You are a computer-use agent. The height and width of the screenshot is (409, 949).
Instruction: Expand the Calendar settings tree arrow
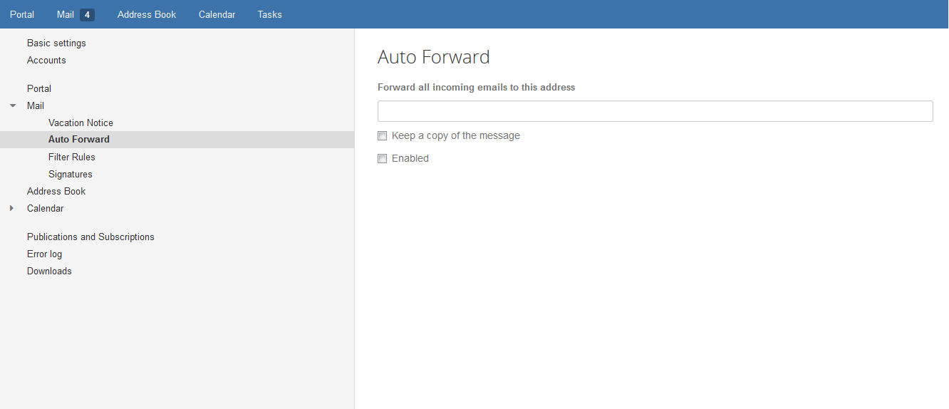(x=11, y=208)
